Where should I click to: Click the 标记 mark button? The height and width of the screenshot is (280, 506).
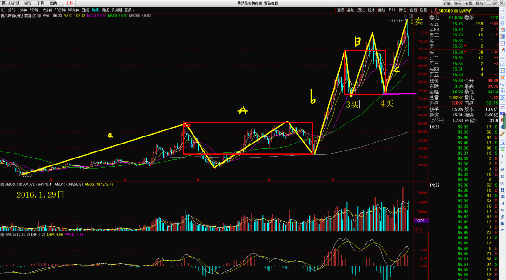pos(402,10)
